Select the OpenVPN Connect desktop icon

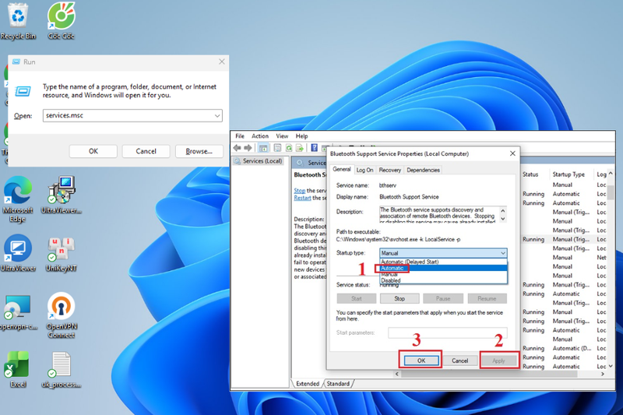pyautogui.click(x=62, y=315)
